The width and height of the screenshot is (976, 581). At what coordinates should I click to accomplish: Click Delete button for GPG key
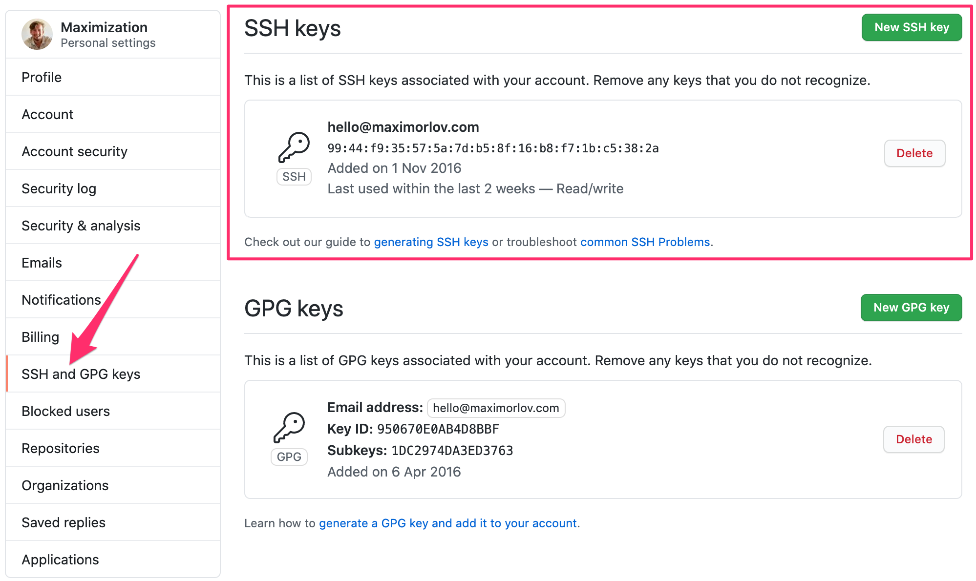pos(914,438)
